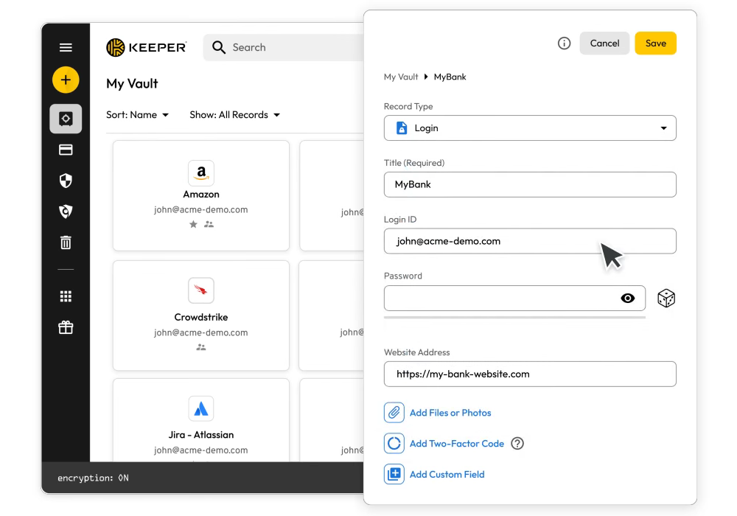The height and width of the screenshot is (516, 737).
Task: Open the vault safe icon in sidebar
Action: (x=66, y=119)
